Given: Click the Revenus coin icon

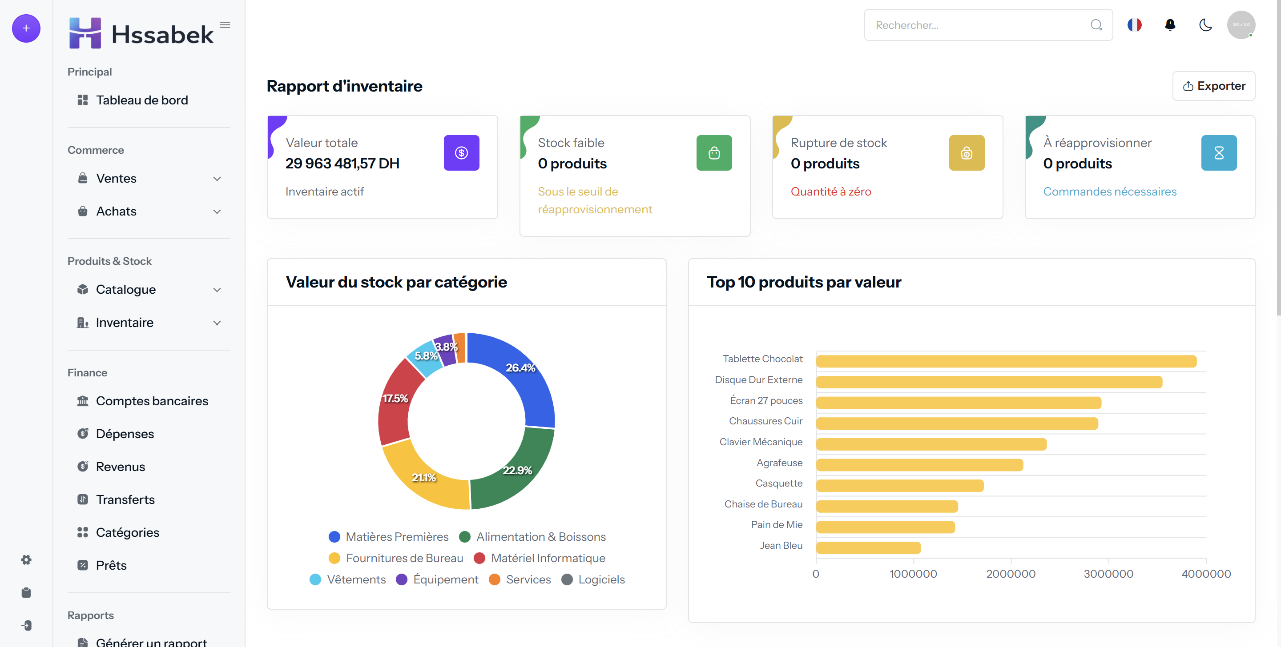Looking at the screenshot, I should click(x=83, y=466).
